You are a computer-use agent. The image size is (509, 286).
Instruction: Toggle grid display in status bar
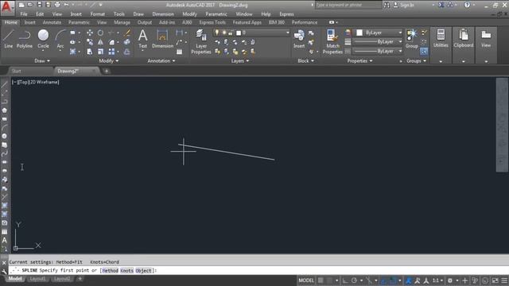(x=321, y=280)
